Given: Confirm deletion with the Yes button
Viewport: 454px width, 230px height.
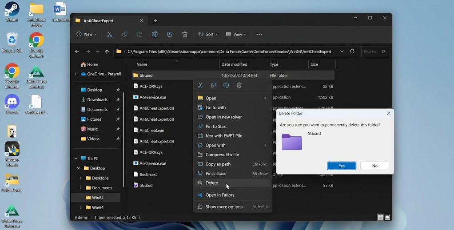Looking at the screenshot, I should tap(342, 166).
